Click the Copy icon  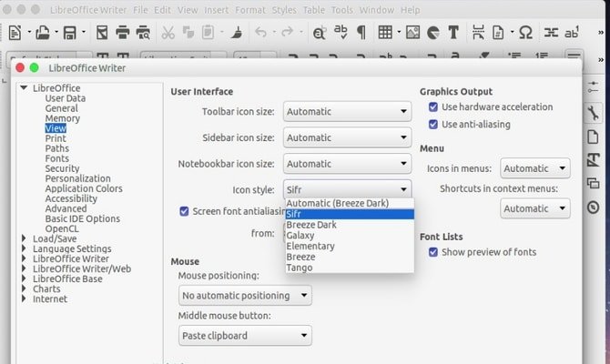[188, 33]
